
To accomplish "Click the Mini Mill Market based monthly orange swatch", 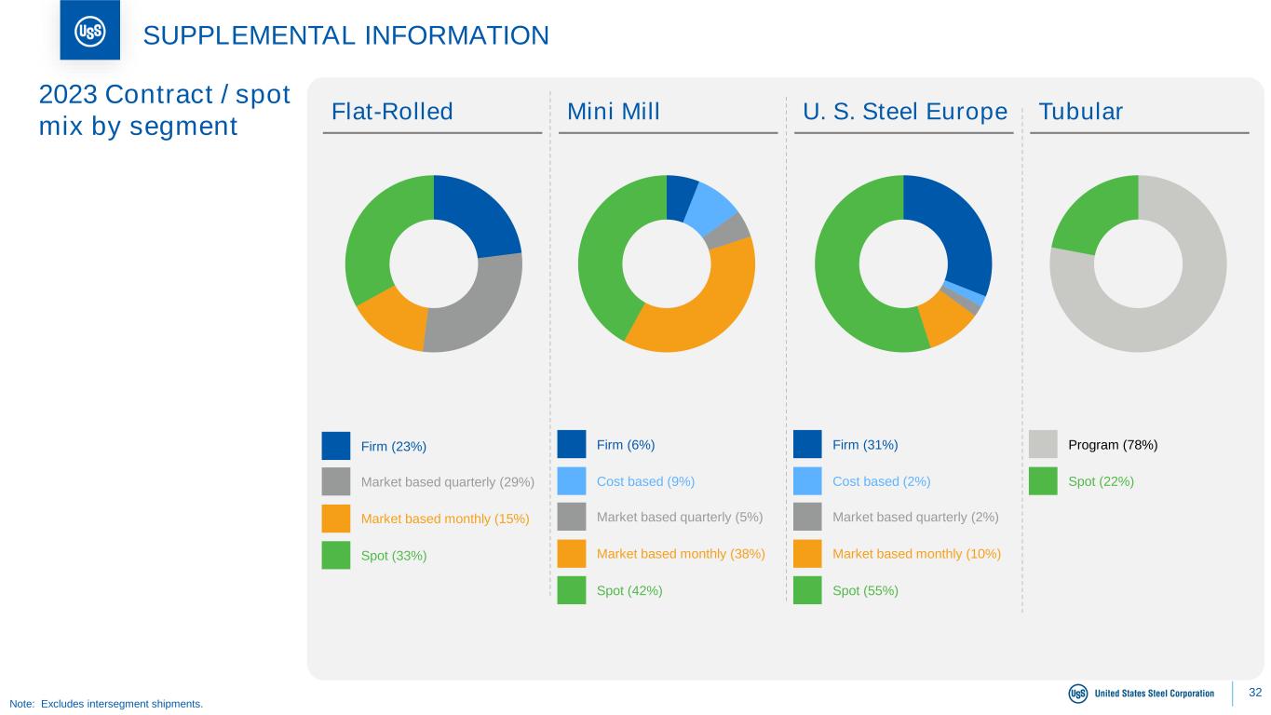I will pos(572,554).
